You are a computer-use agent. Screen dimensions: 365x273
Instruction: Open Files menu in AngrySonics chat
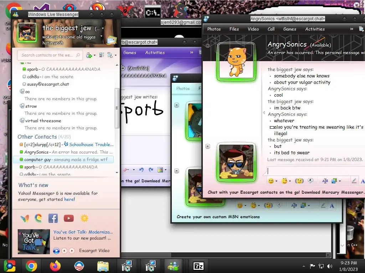234,29
